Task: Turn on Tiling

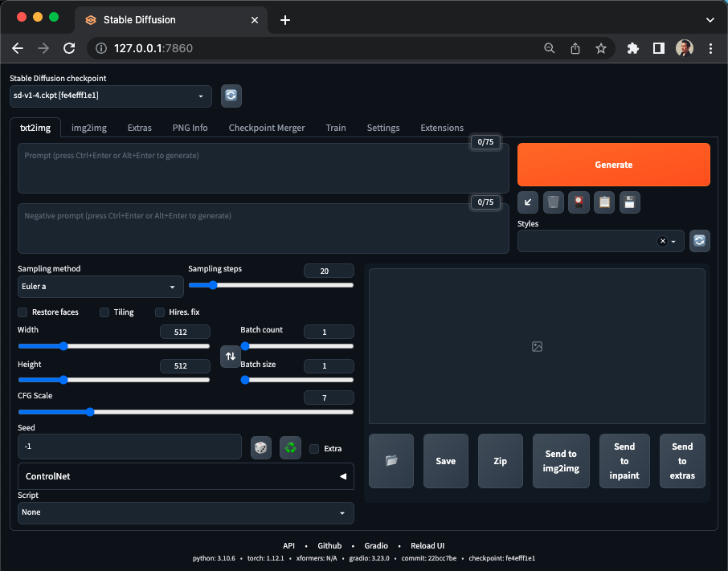Action: [104, 312]
